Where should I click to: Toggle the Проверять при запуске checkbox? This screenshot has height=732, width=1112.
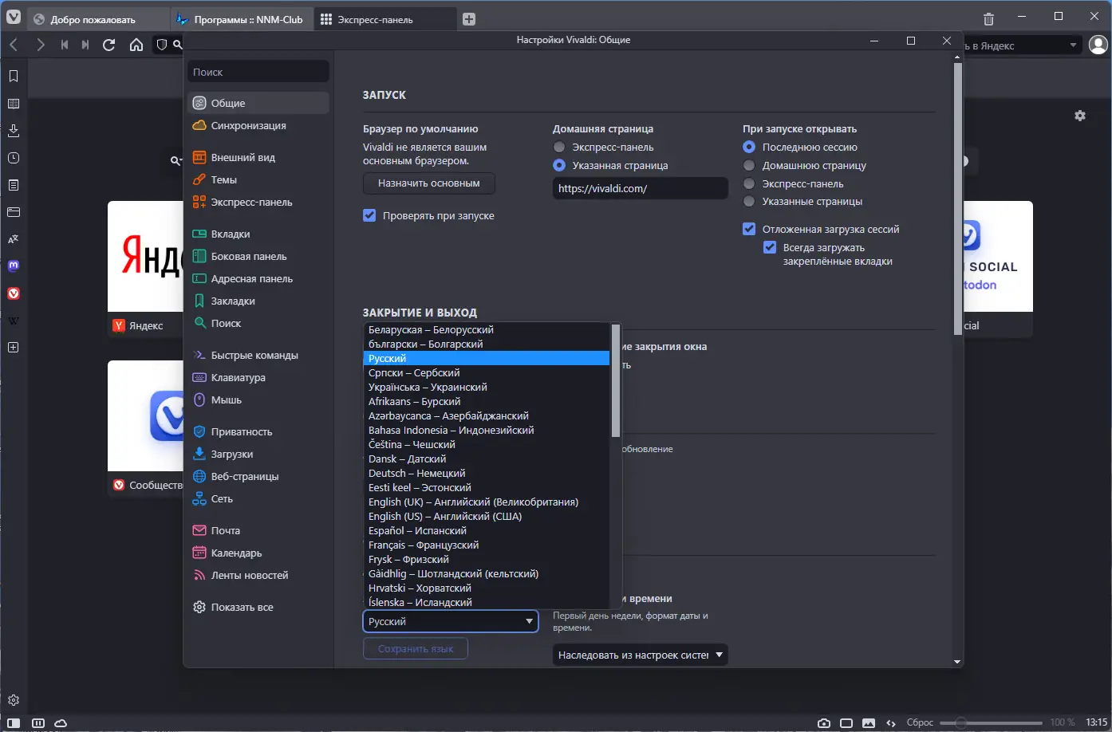tap(369, 215)
